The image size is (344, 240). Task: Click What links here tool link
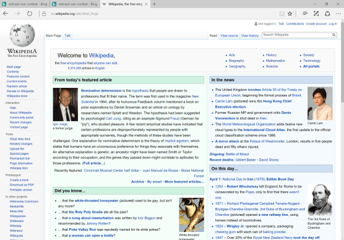(20, 139)
